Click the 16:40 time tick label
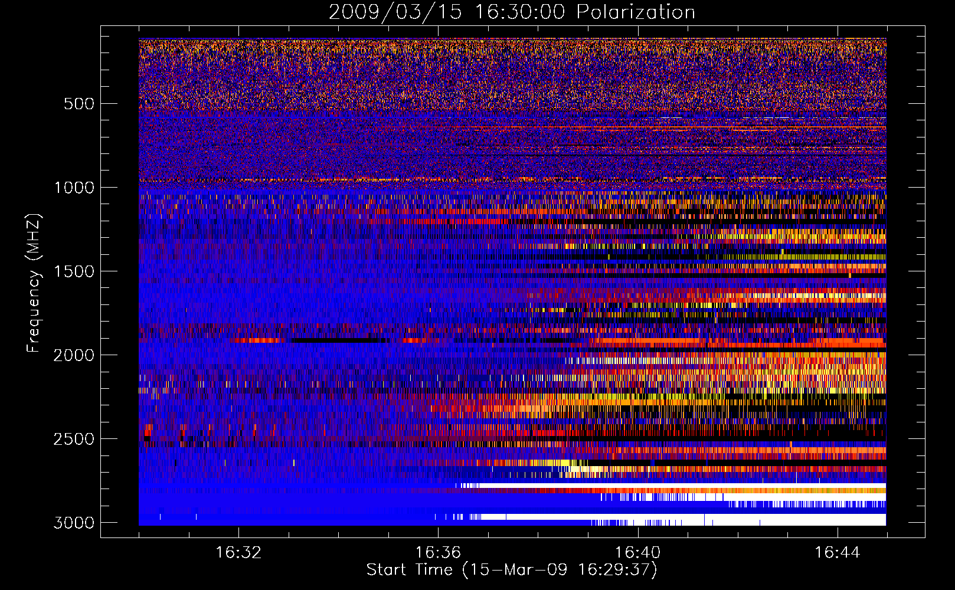The width and height of the screenshot is (955, 590). click(x=637, y=553)
